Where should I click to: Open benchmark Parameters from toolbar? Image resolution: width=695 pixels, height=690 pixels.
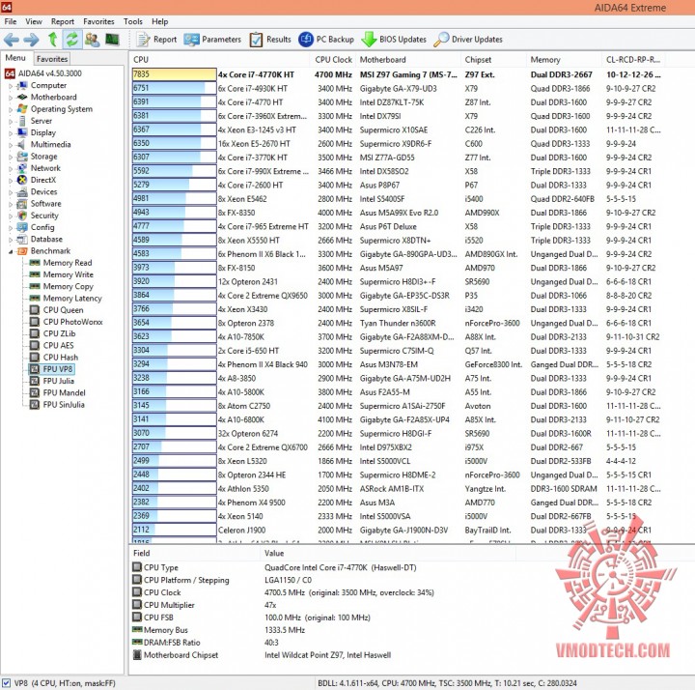(212, 40)
